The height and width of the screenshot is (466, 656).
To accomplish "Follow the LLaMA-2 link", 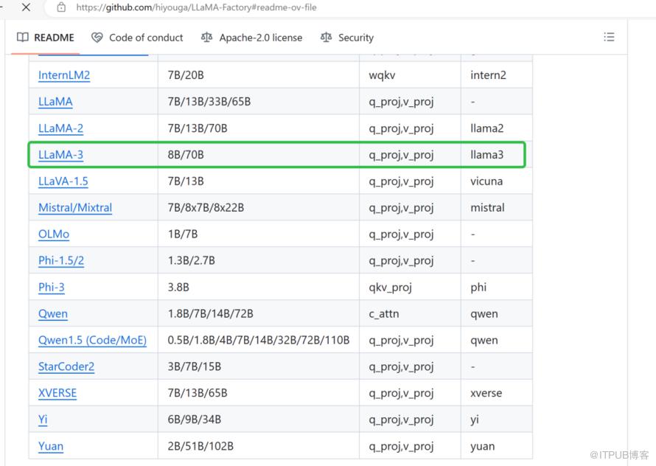I will (60, 128).
